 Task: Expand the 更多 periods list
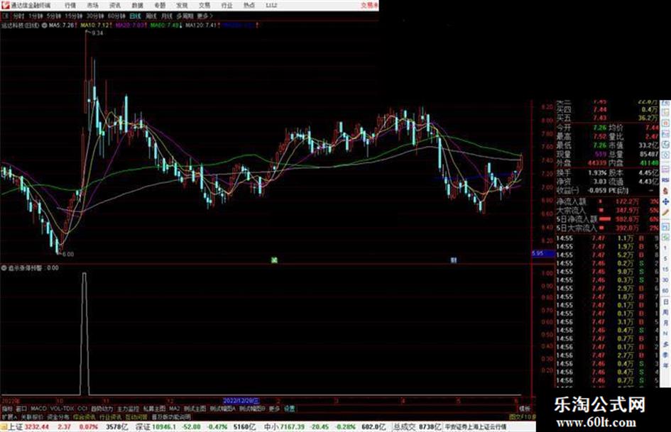click(204, 16)
